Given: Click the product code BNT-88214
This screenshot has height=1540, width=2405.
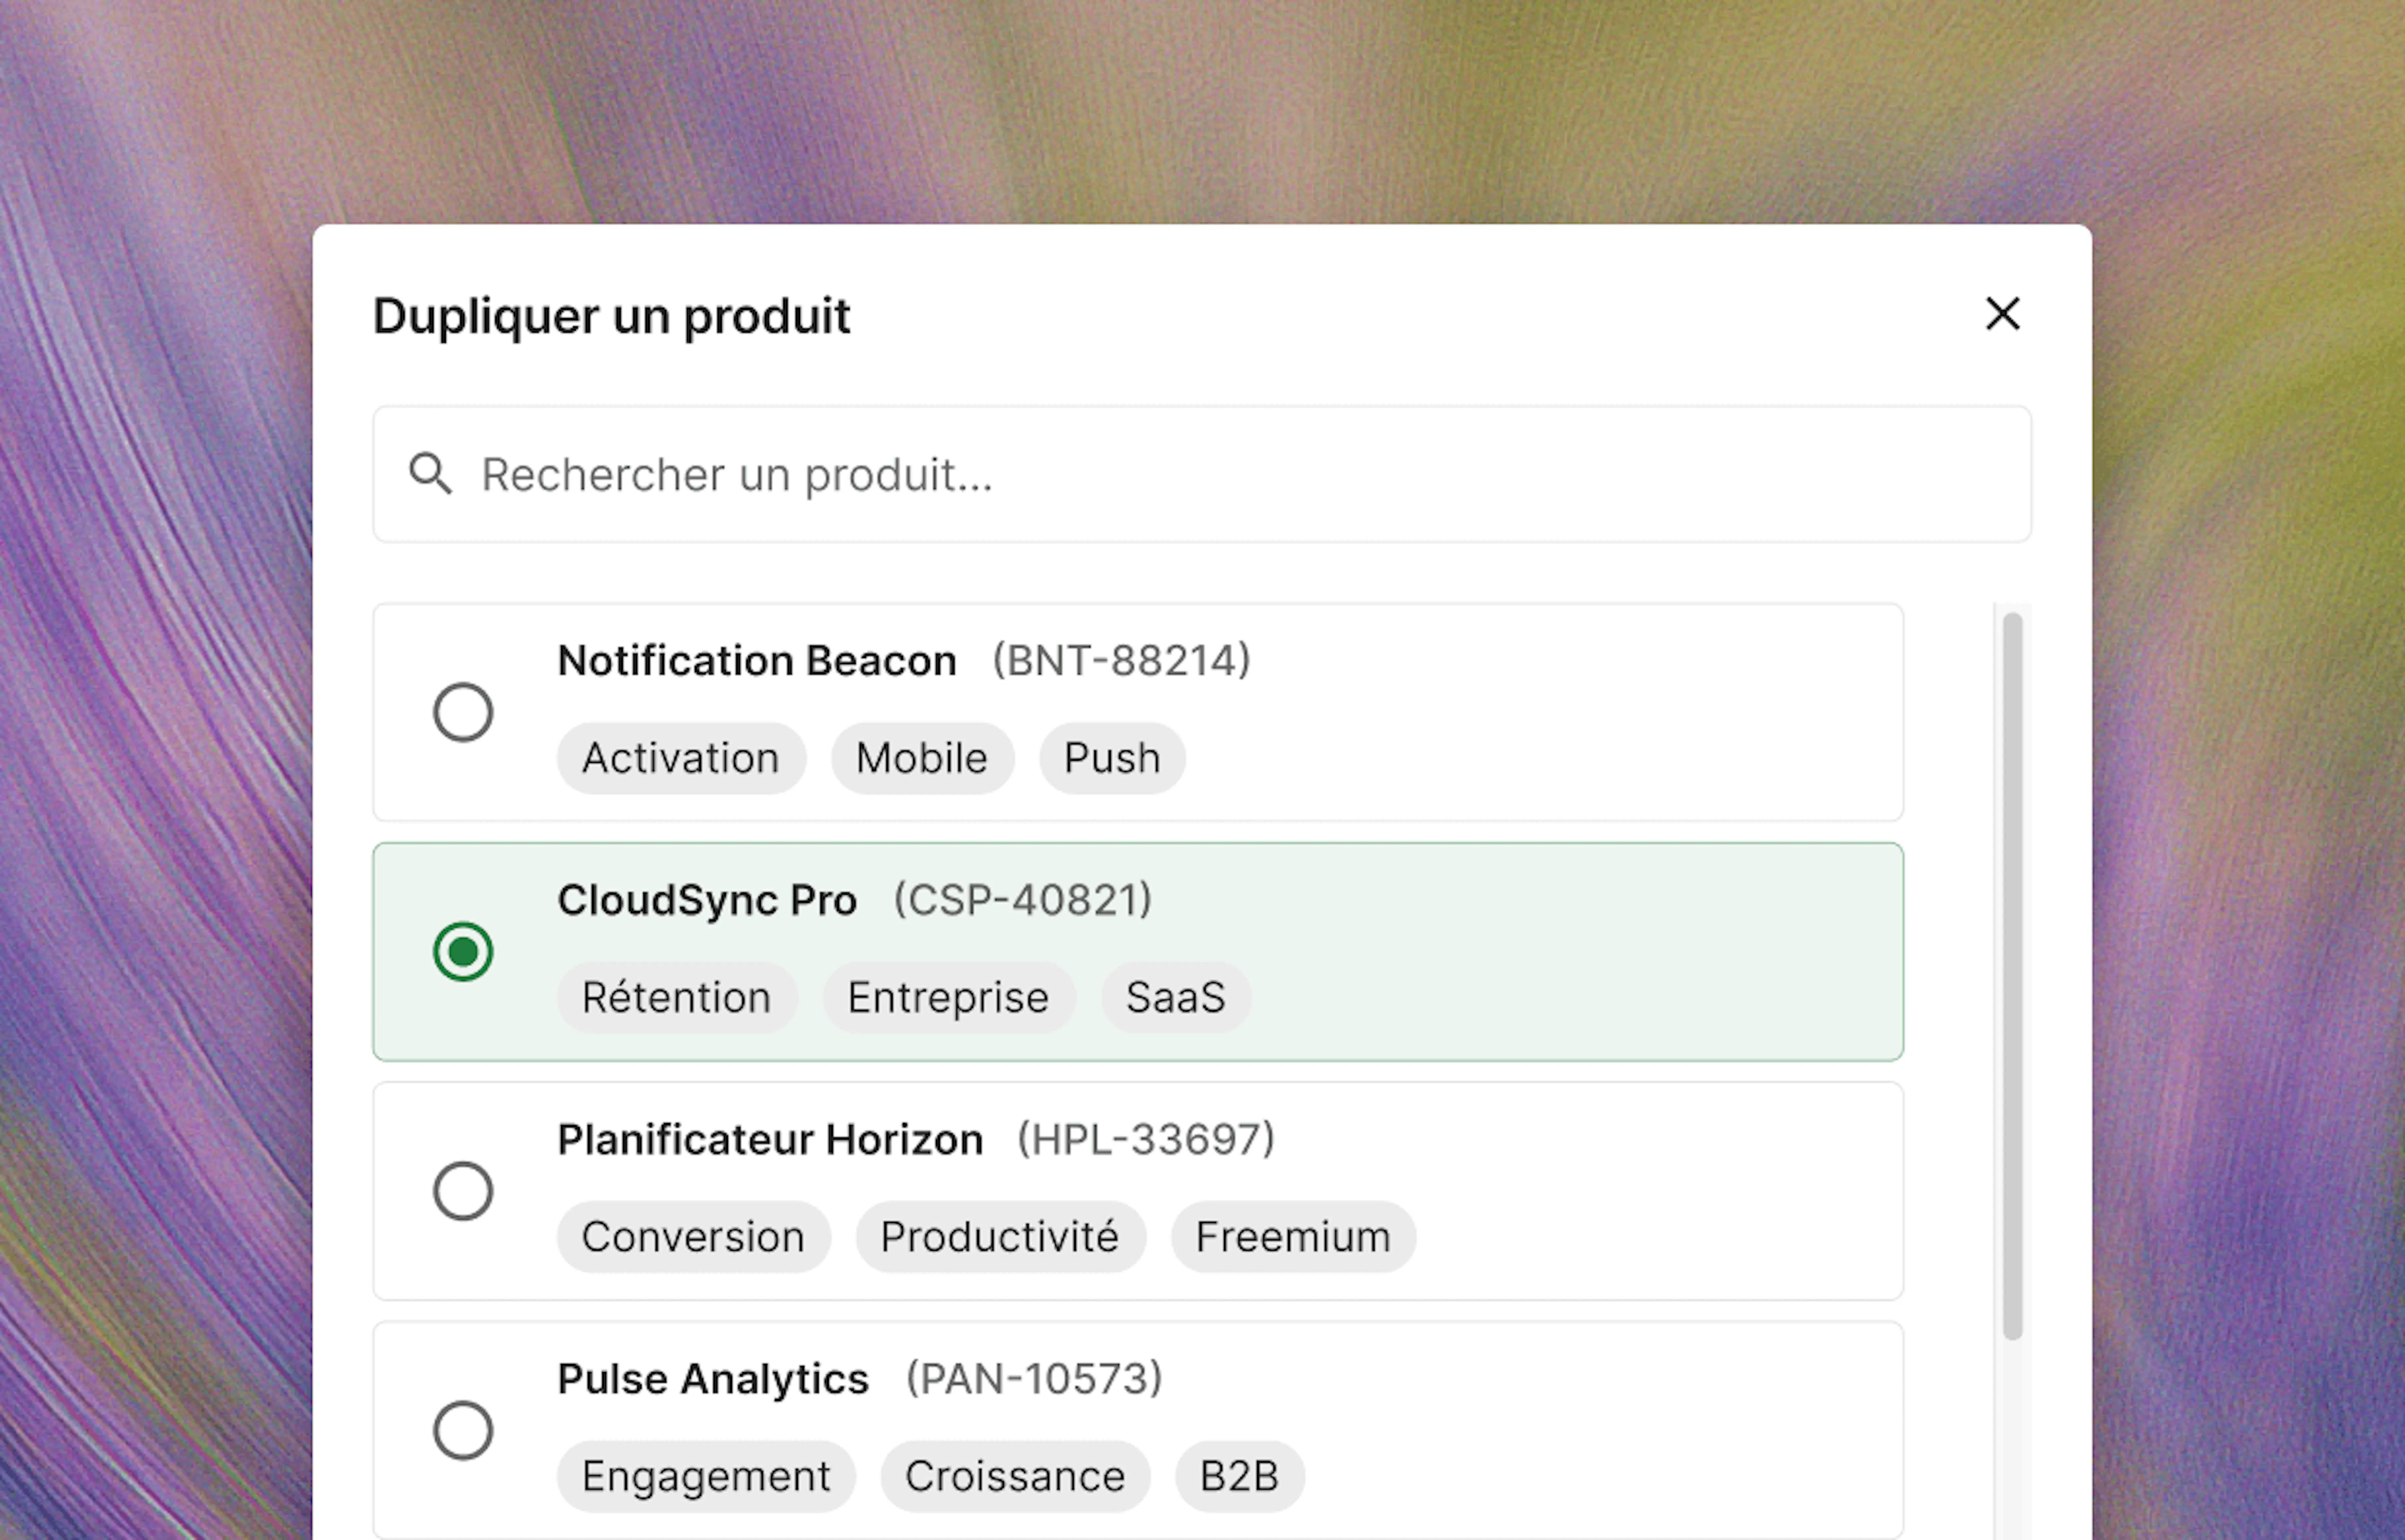Looking at the screenshot, I should click(1121, 661).
